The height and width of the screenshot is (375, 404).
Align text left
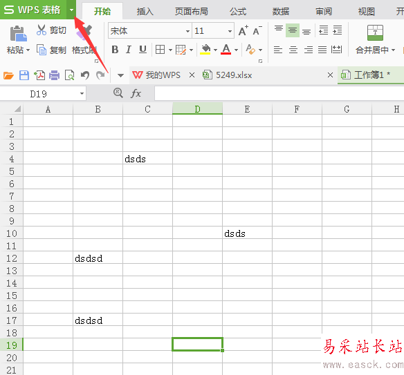tap(278, 50)
